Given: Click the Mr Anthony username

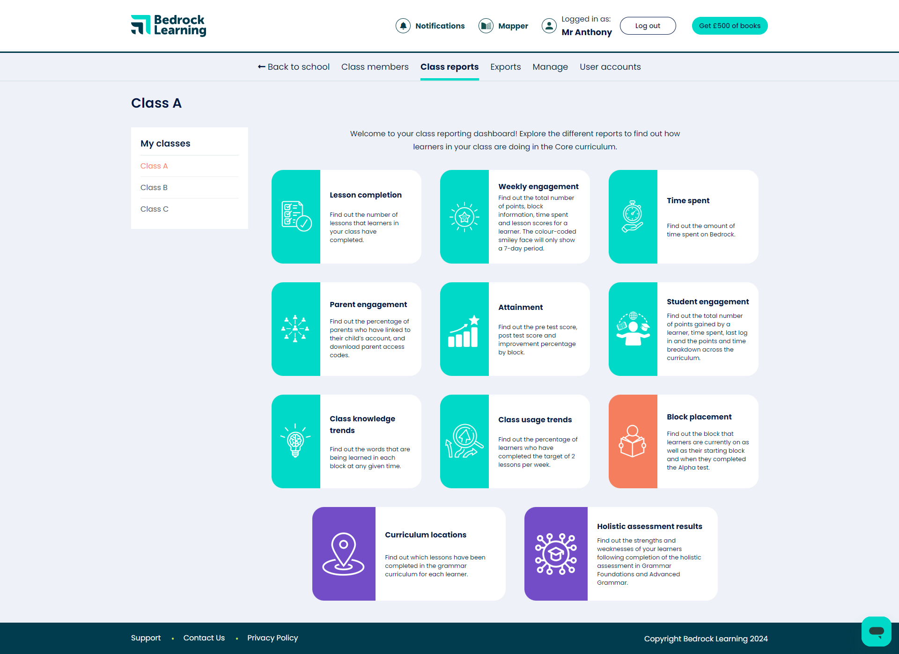Looking at the screenshot, I should click(x=587, y=32).
